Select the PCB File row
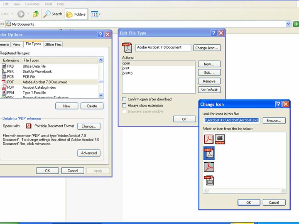The image size is (299, 224). pos(49,77)
